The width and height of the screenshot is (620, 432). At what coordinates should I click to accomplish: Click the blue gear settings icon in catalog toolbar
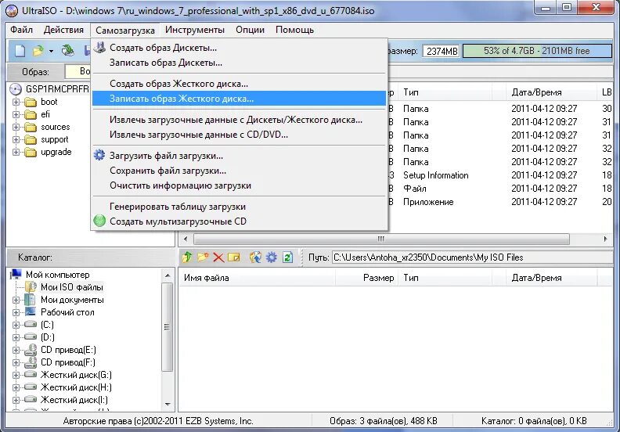coord(271,257)
